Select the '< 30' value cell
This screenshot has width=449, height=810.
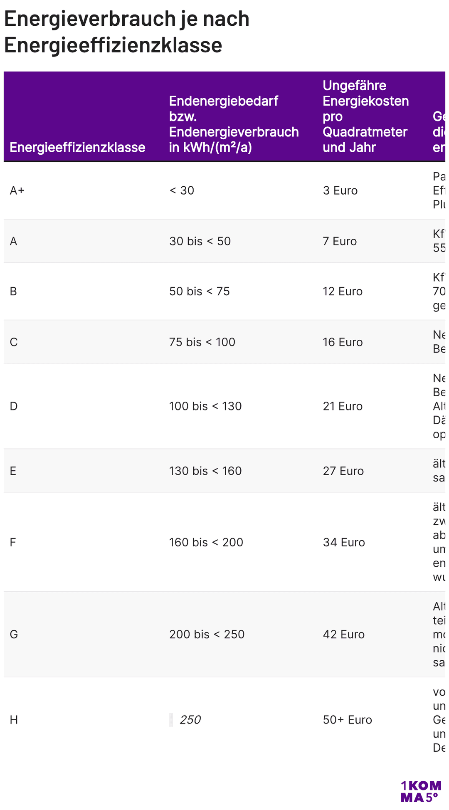tap(182, 190)
